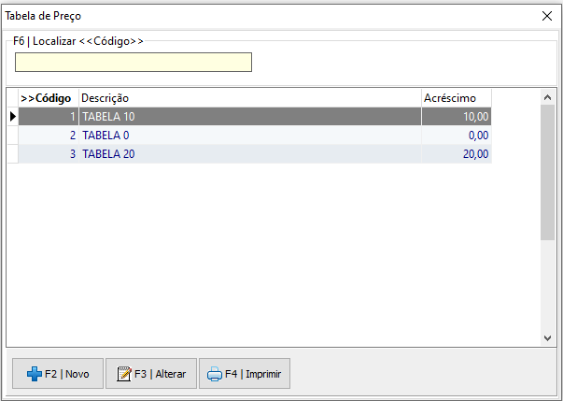The width and height of the screenshot is (563, 401).
Task: Click the 20,00 Acréscimo value
Action: pos(474,154)
